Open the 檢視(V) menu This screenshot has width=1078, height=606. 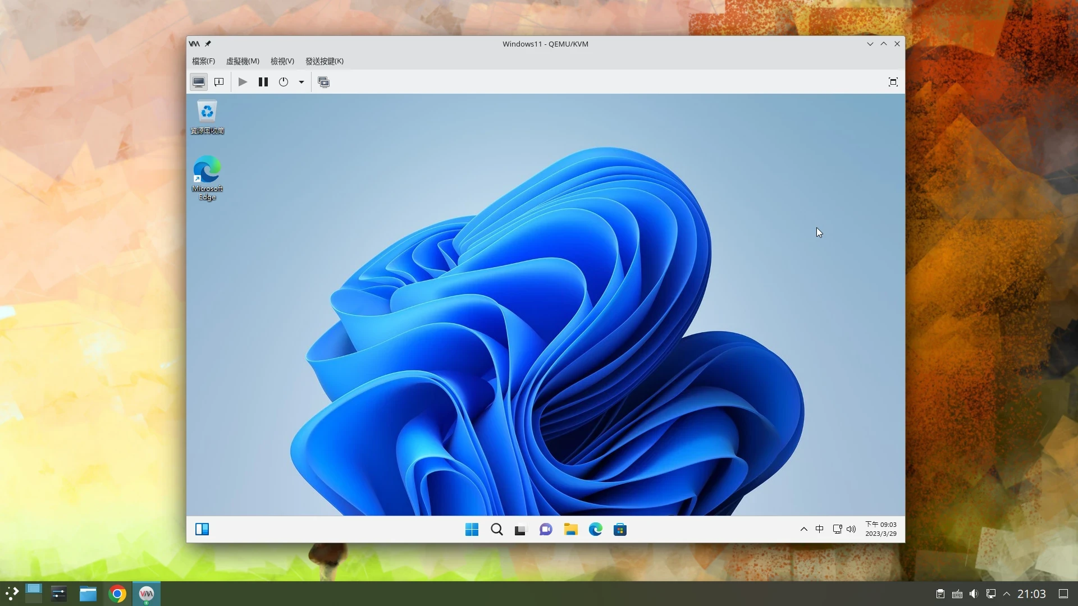(282, 61)
